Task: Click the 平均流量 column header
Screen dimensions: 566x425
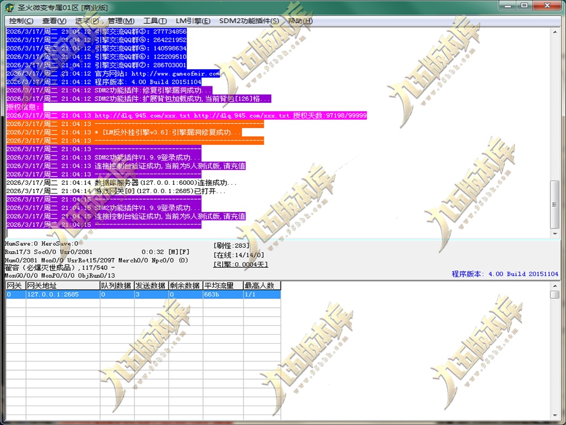Action: pyautogui.click(x=223, y=286)
